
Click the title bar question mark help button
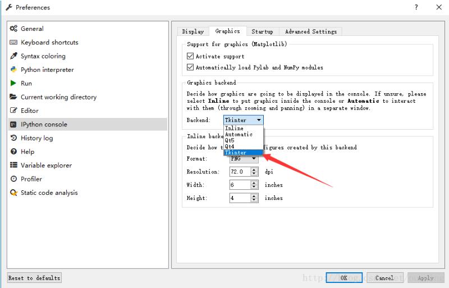(x=416, y=7)
